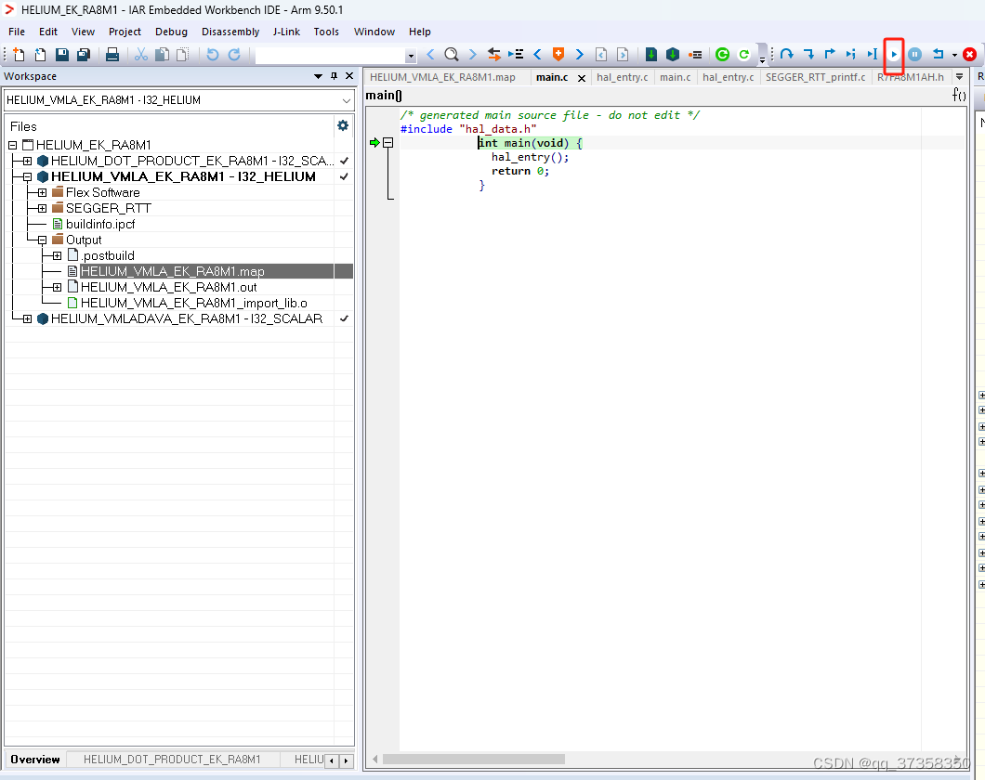Jump to next bookmark
The image size is (985, 780).
[579, 55]
